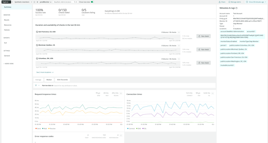Click the Columbus location globe icon

pyautogui.click(x=37, y=58)
